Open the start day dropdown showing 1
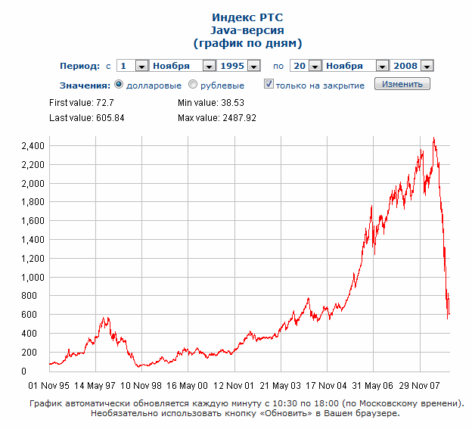 point(132,66)
